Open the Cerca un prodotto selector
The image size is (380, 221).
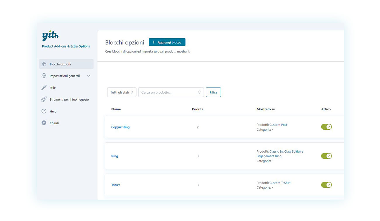171,92
